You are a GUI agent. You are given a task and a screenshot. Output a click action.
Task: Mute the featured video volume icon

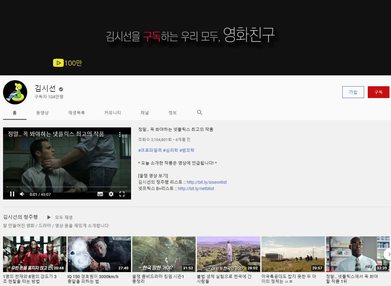pyautogui.click(x=22, y=194)
